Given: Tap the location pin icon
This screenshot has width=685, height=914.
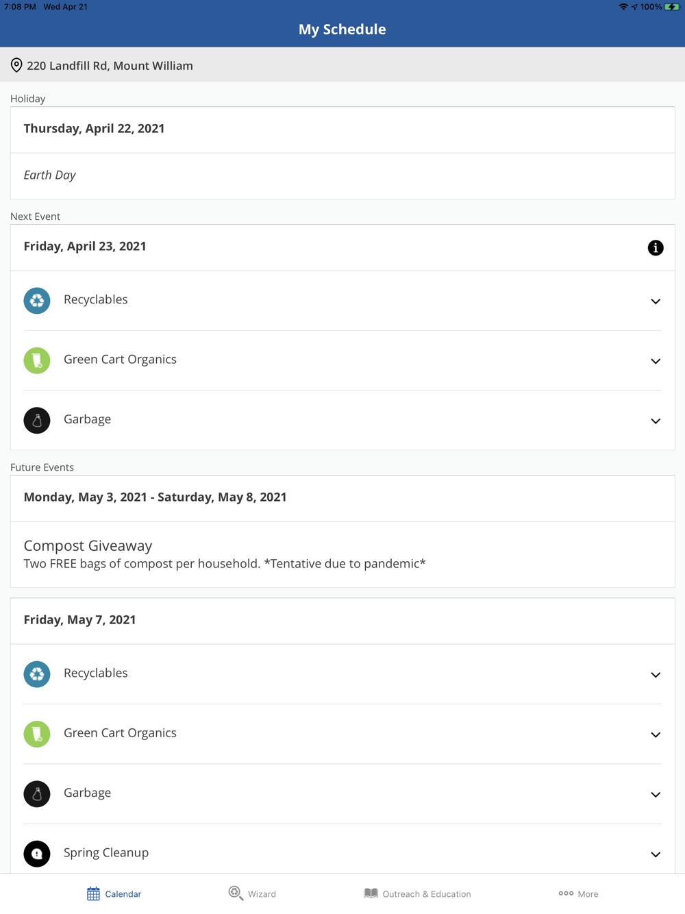Looking at the screenshot, I should click(x=16, y=66).
